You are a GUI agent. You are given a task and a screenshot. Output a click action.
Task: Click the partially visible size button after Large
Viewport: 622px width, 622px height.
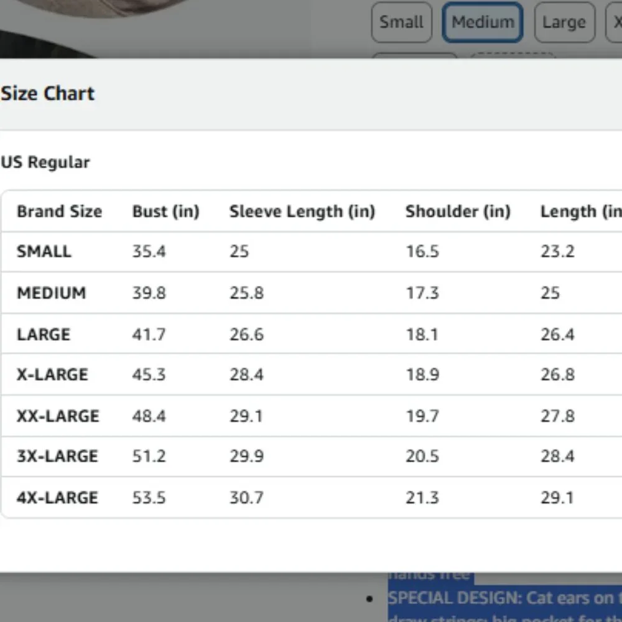pyautogui.click(x=614, y=22)
